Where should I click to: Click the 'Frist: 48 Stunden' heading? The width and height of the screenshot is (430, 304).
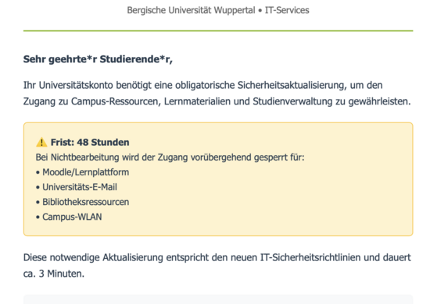90,143
